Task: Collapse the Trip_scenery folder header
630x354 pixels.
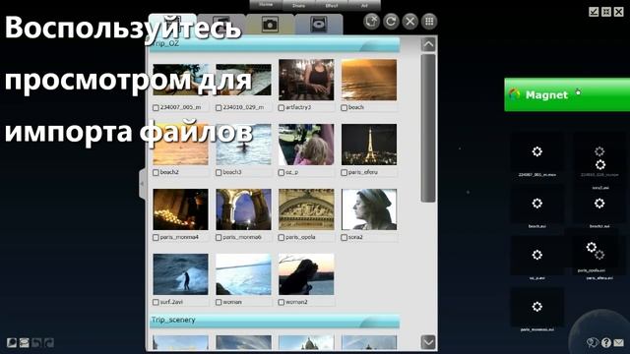Action: click(275, 321)
